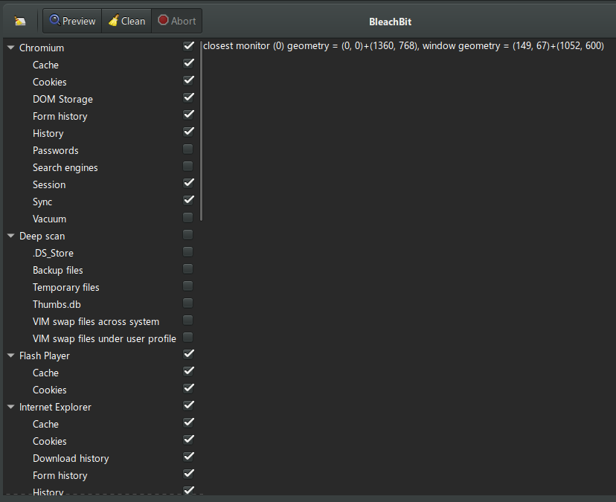Uncheck Download history checkbox
The width and height of the screenshot is (616, 502).
coord(188,457)
